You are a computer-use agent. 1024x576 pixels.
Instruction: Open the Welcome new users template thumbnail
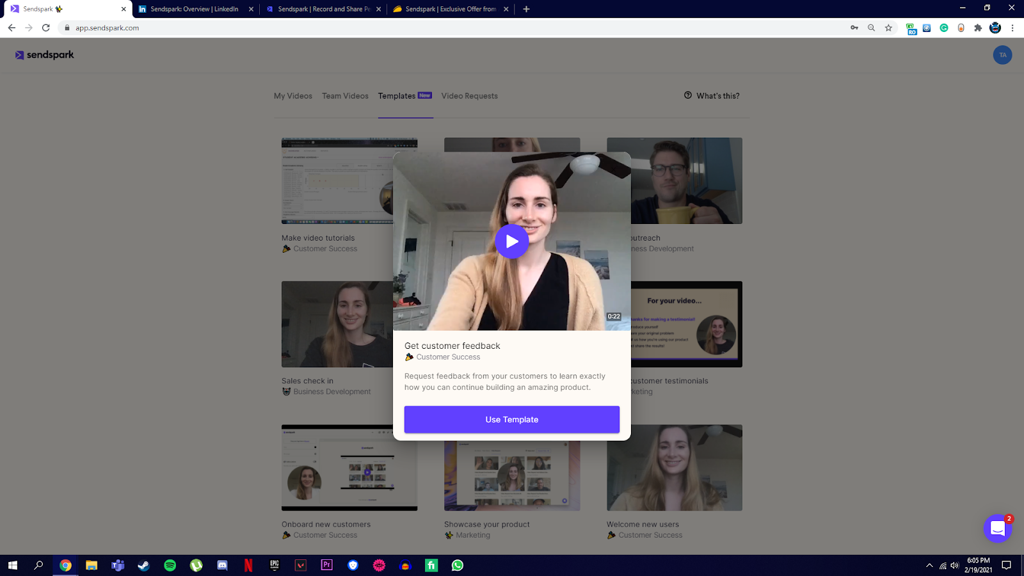point(675,468)
